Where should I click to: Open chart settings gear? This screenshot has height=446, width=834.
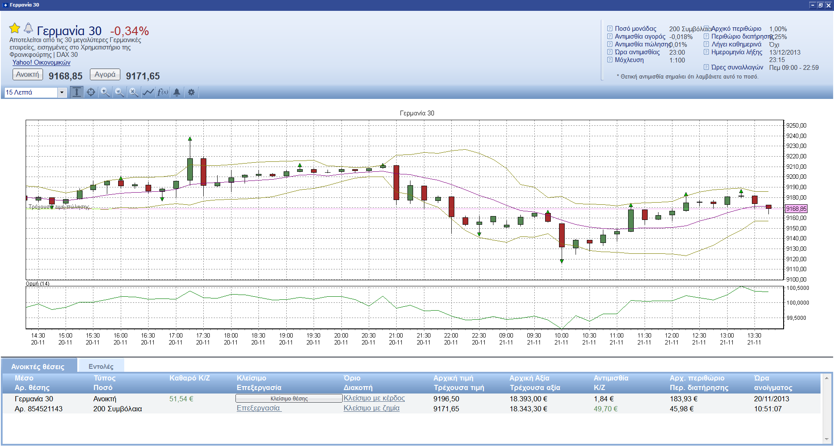point(191,92)
